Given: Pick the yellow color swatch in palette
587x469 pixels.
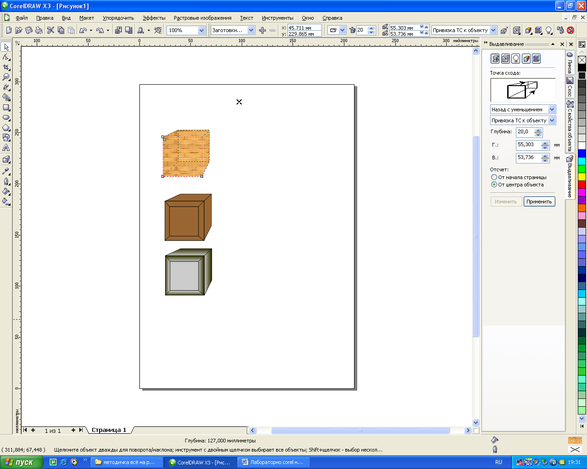Looking at the screenshot, I should [582, 177].
